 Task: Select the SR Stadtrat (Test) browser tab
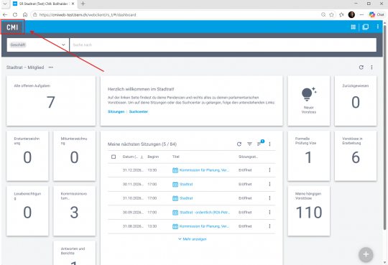tap(44, 4)
